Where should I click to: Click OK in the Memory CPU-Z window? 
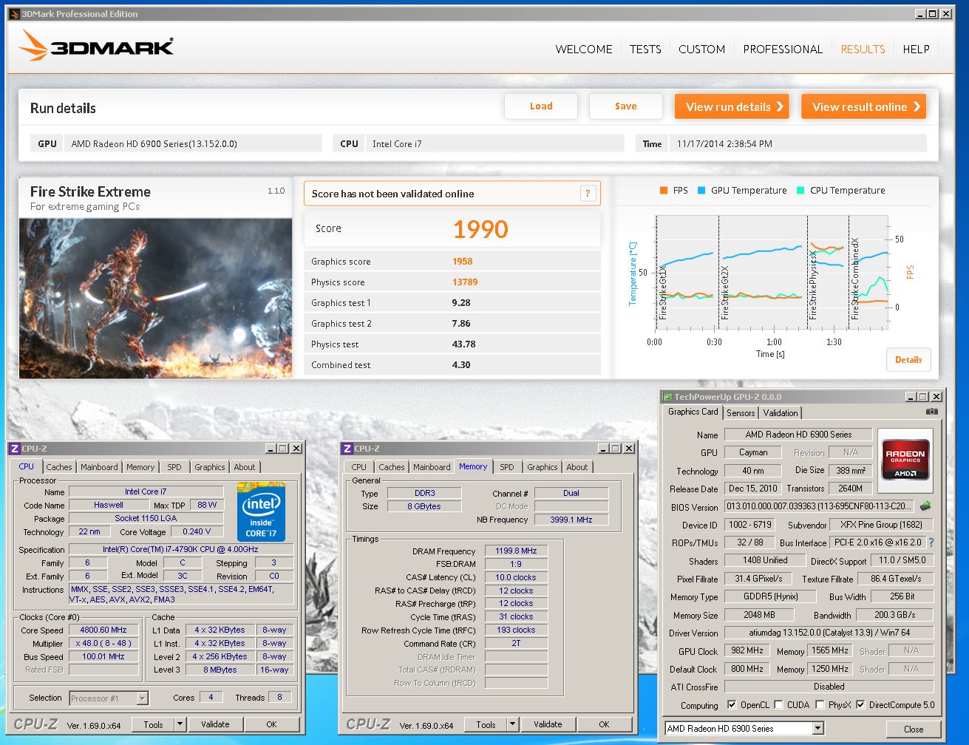[x=604, y=724]
